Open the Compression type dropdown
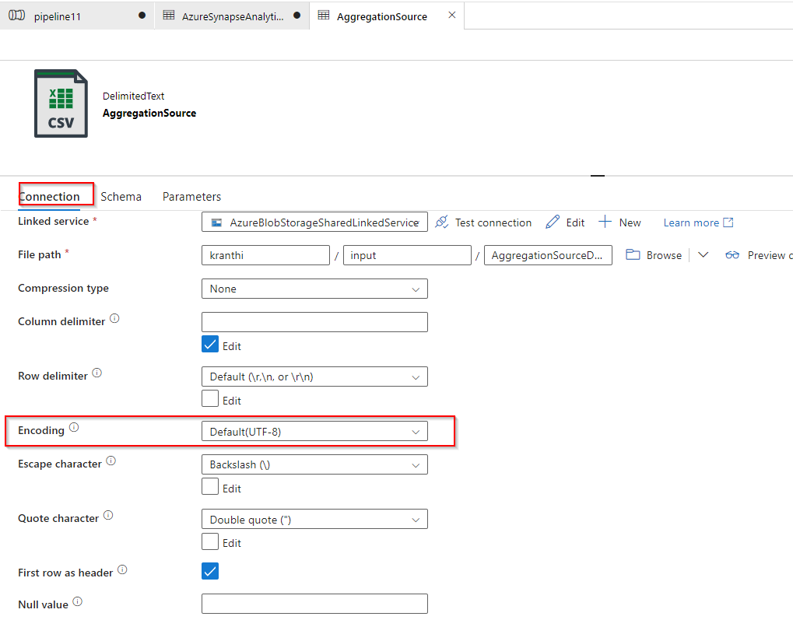The height and width of the screenshot is (620, 793). 314,288
